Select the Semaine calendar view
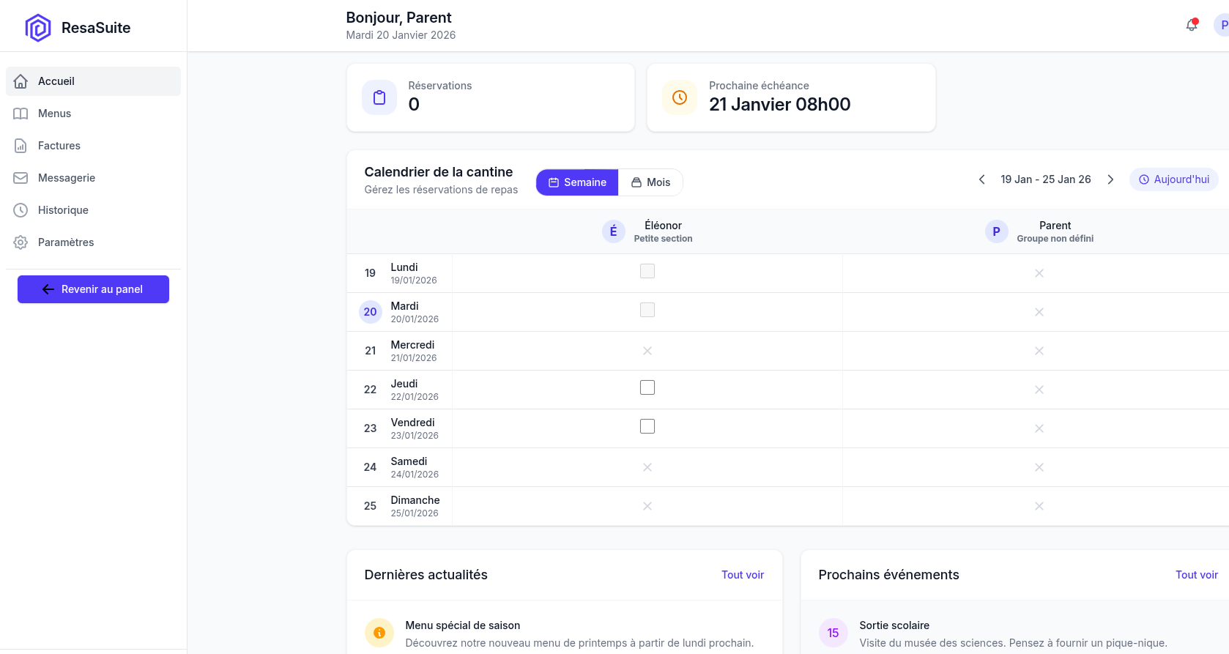Viewport: 1229px width, 654px height. [x=577, y=182]
